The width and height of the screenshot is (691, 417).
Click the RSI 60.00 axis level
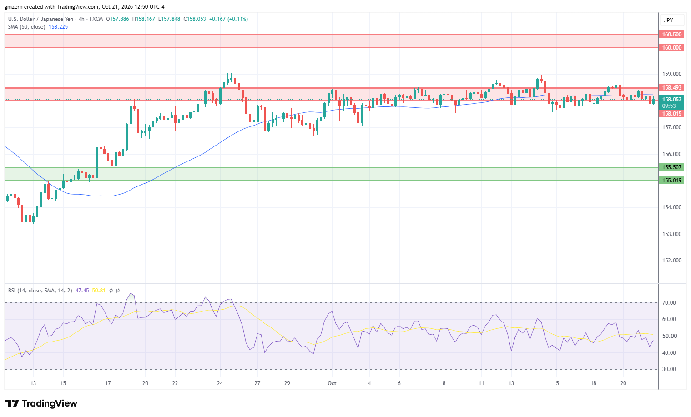(x=669, y=319)
